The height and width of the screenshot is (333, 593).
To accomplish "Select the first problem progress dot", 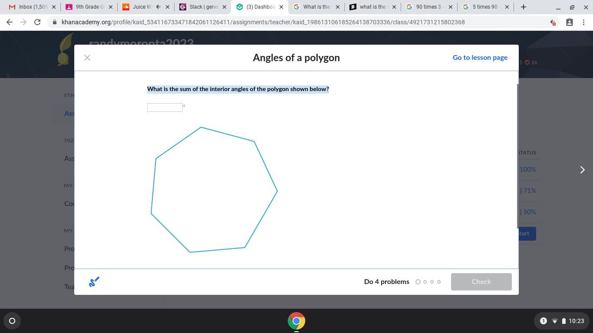I will (418, 282).
